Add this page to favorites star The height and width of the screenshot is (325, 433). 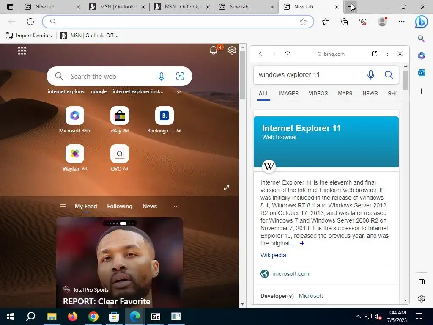pyautogui.click(x=303, y=22)
